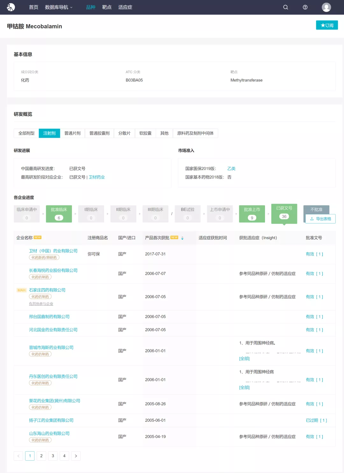Click the export table (导出表格) button
Viewport: 344px width, 473px height.
[320, 219]
